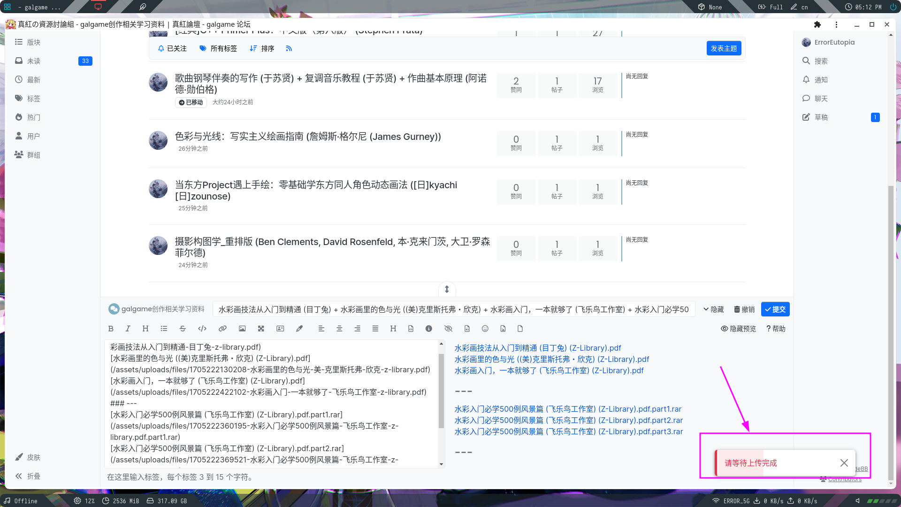Insert hidden spoiler with crossed-eye icon
The image size is (901, 507).
tap(448, 329)
